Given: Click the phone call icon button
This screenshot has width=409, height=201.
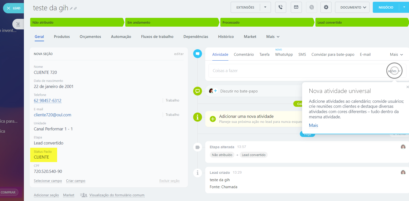Looking at the screenshot, I should click(280, 7).
